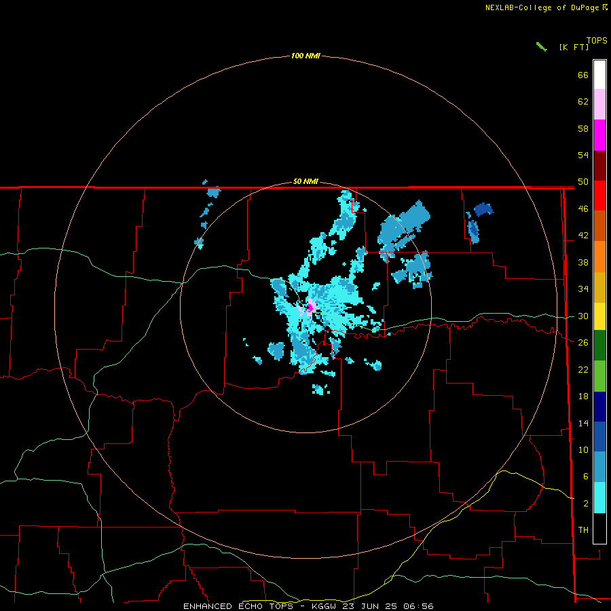
Task: Select the magenta legend swatch
Action: tap(599, 135)
